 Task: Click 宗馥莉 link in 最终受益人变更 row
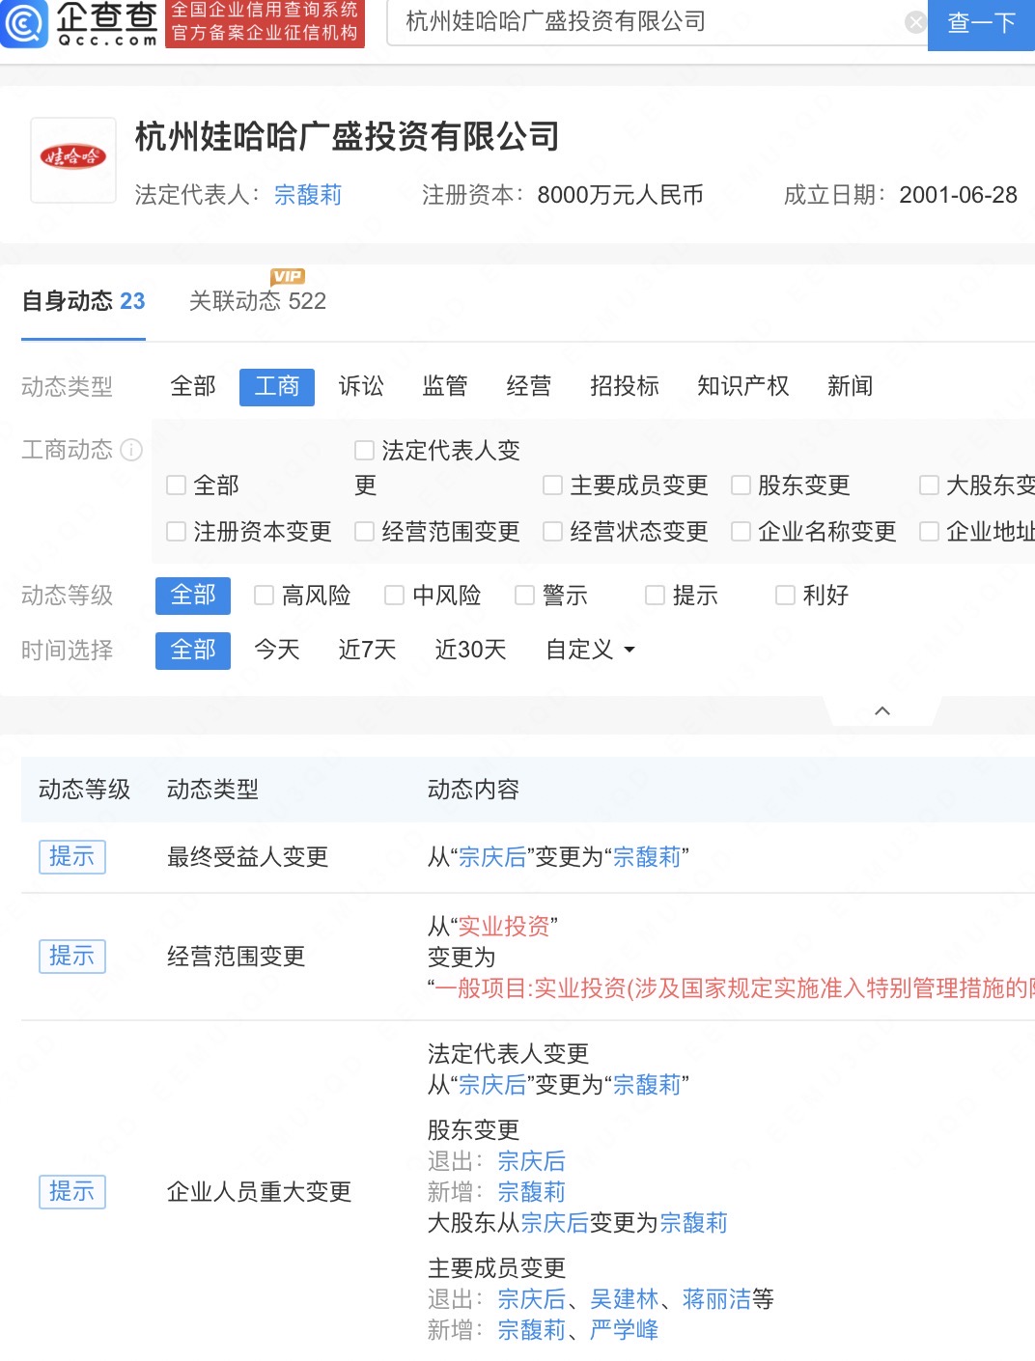point(647,857)
